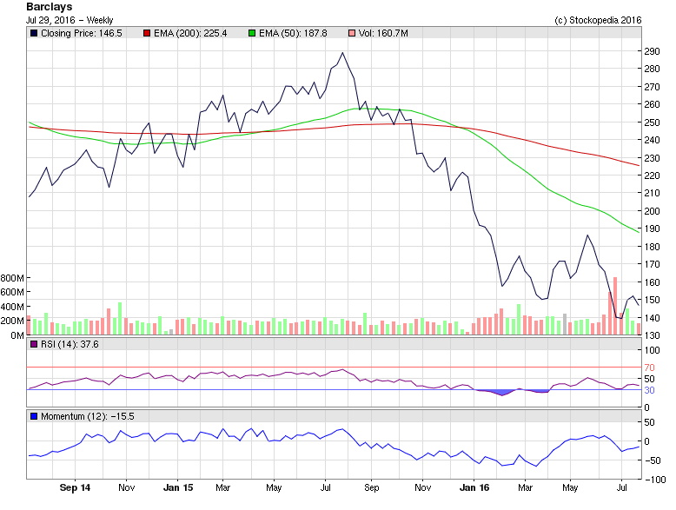
Task: Click the -100 momentum axis label
Action: 655,480
